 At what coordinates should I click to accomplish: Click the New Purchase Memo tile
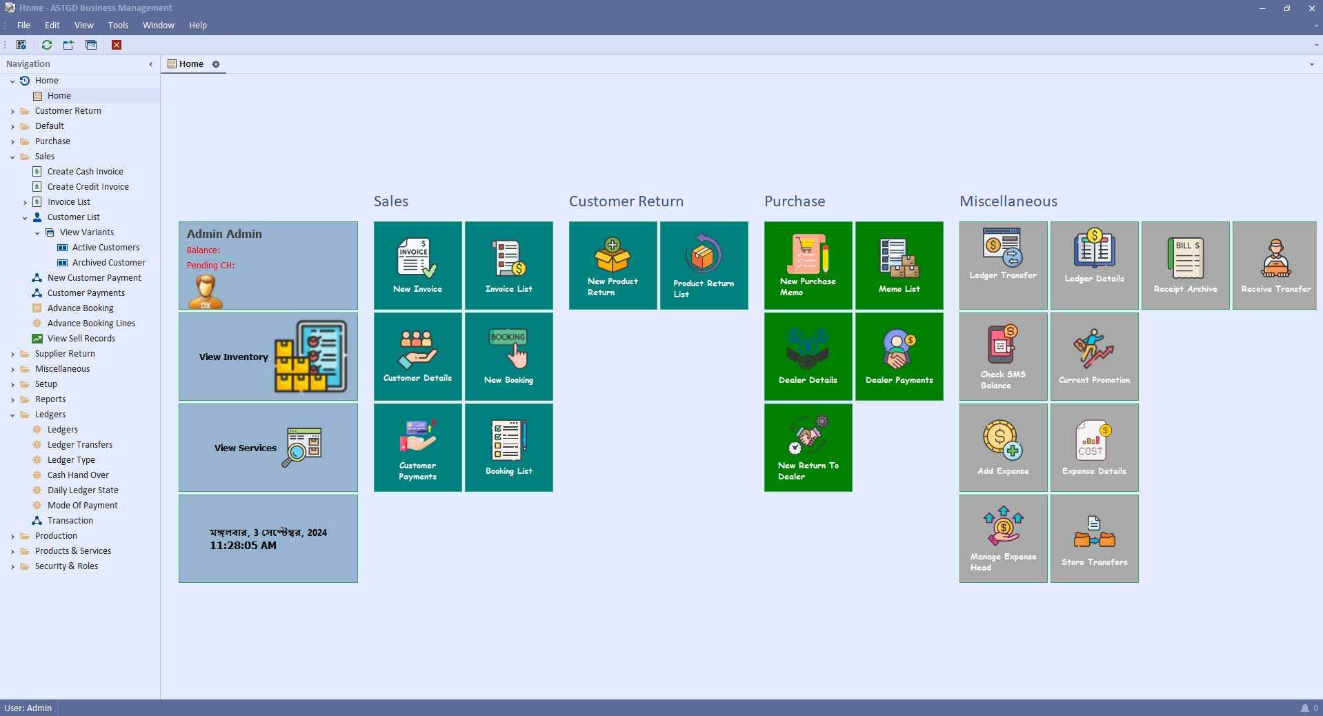tap(808, 266)
